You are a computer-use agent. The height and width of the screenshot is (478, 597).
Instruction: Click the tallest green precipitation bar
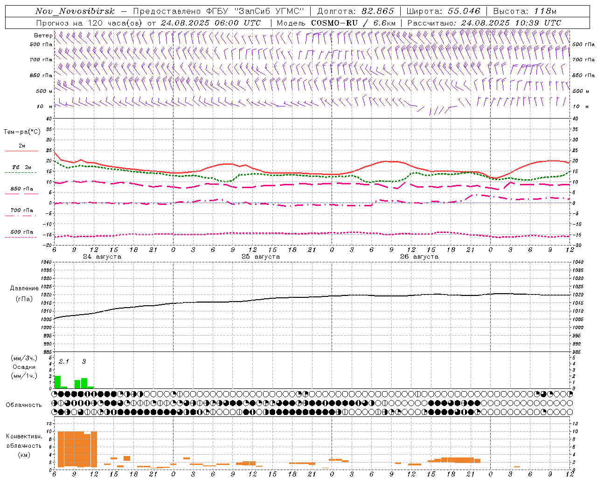coord(57,382)
